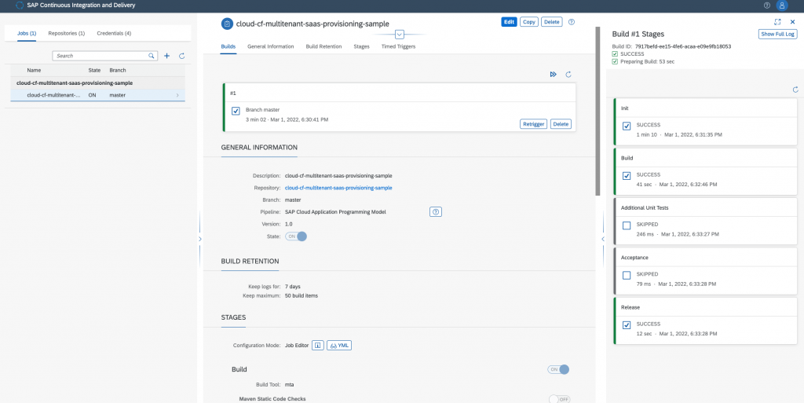Image resolution: width=804 pixels, height=403 pixels.
Task: Delete build #1
Action: 561,124
